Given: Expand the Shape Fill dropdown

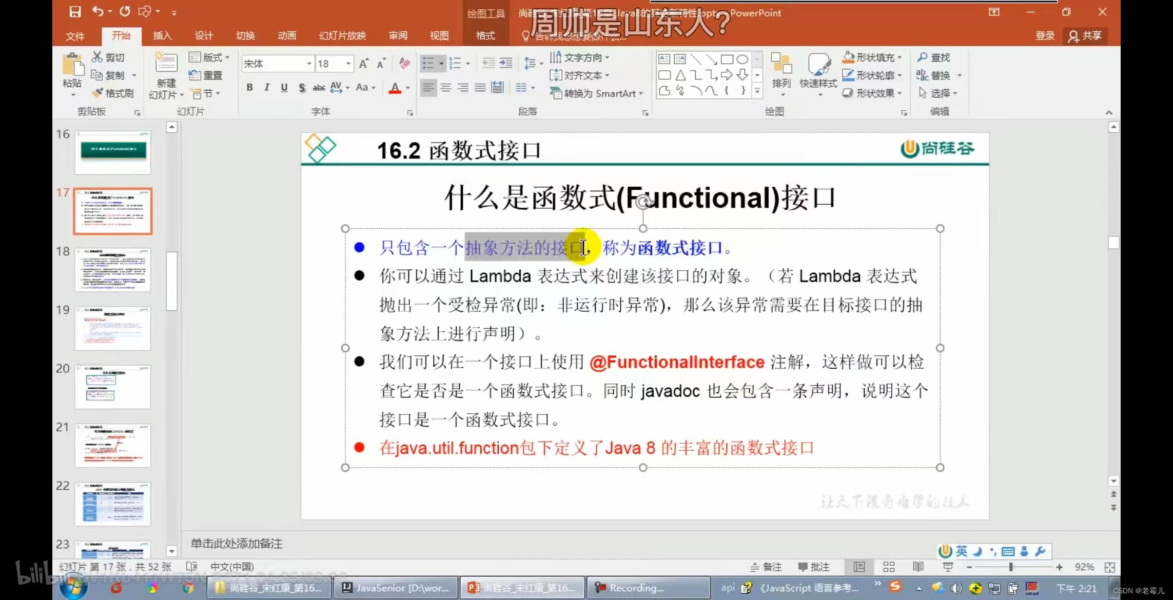Looking at the screenshot, I should [900, 57].
